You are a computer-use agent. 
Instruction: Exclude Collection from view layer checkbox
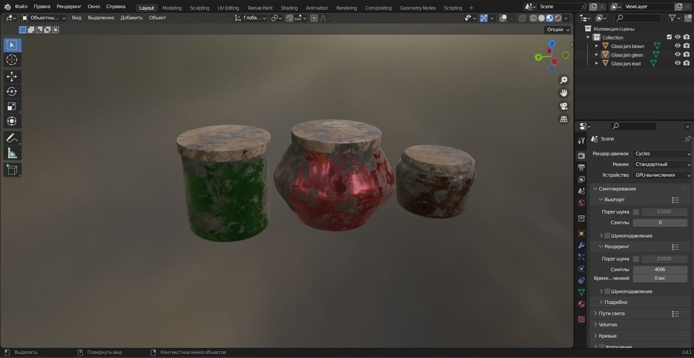tap(669, 37)
